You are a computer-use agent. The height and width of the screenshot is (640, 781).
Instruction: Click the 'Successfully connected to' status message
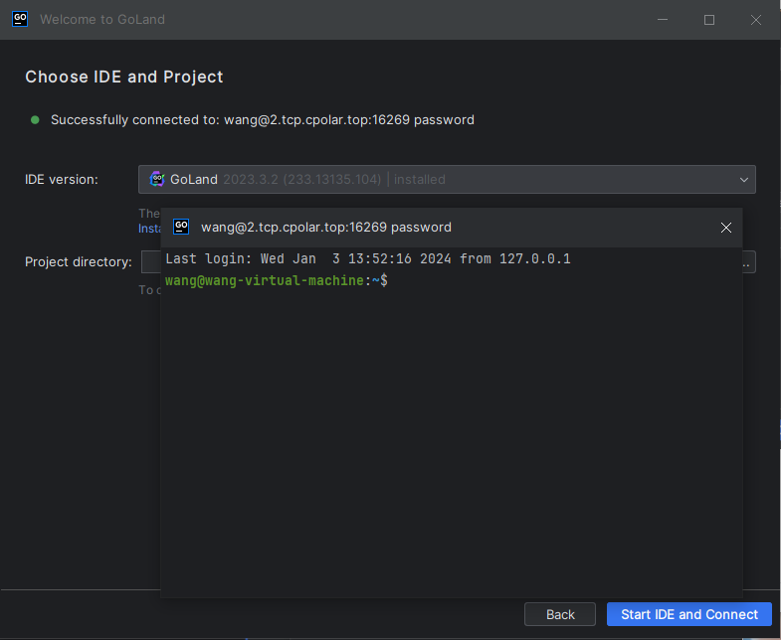click(x=262, y=120)
